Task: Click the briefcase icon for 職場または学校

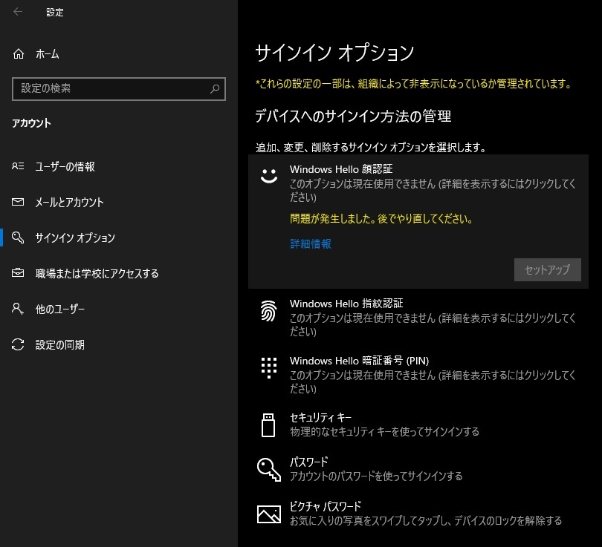Action: click(18, 273)
